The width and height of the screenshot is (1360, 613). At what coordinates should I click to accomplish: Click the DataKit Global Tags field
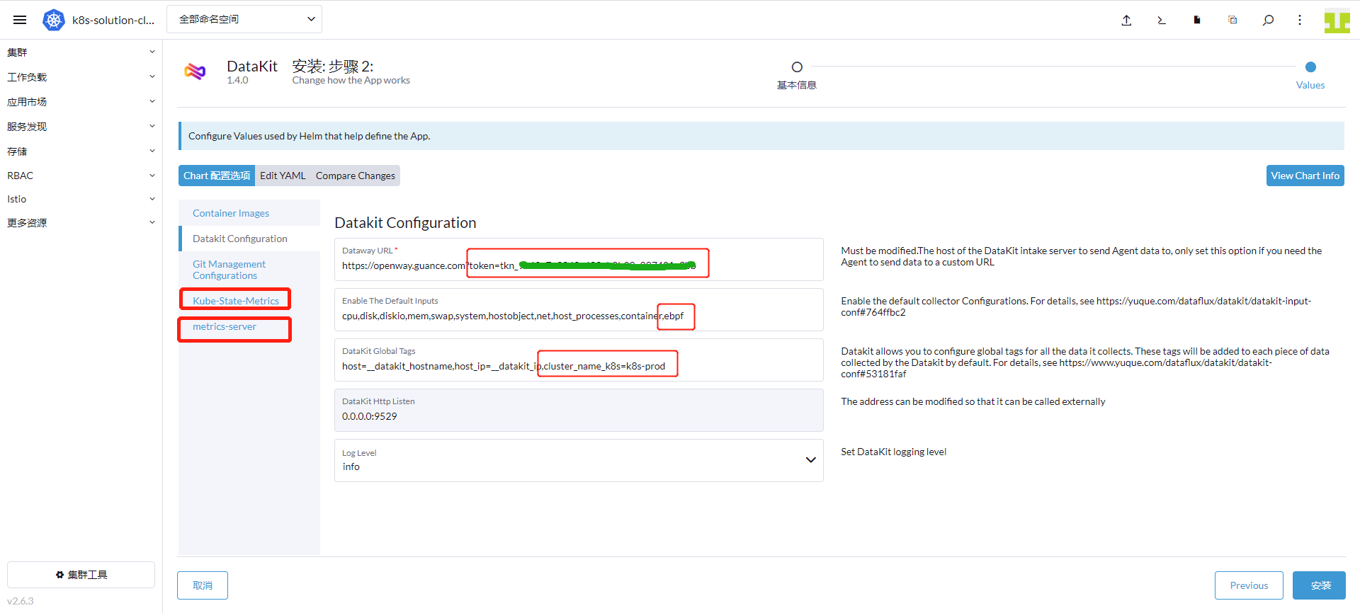[x=579, y=360]
